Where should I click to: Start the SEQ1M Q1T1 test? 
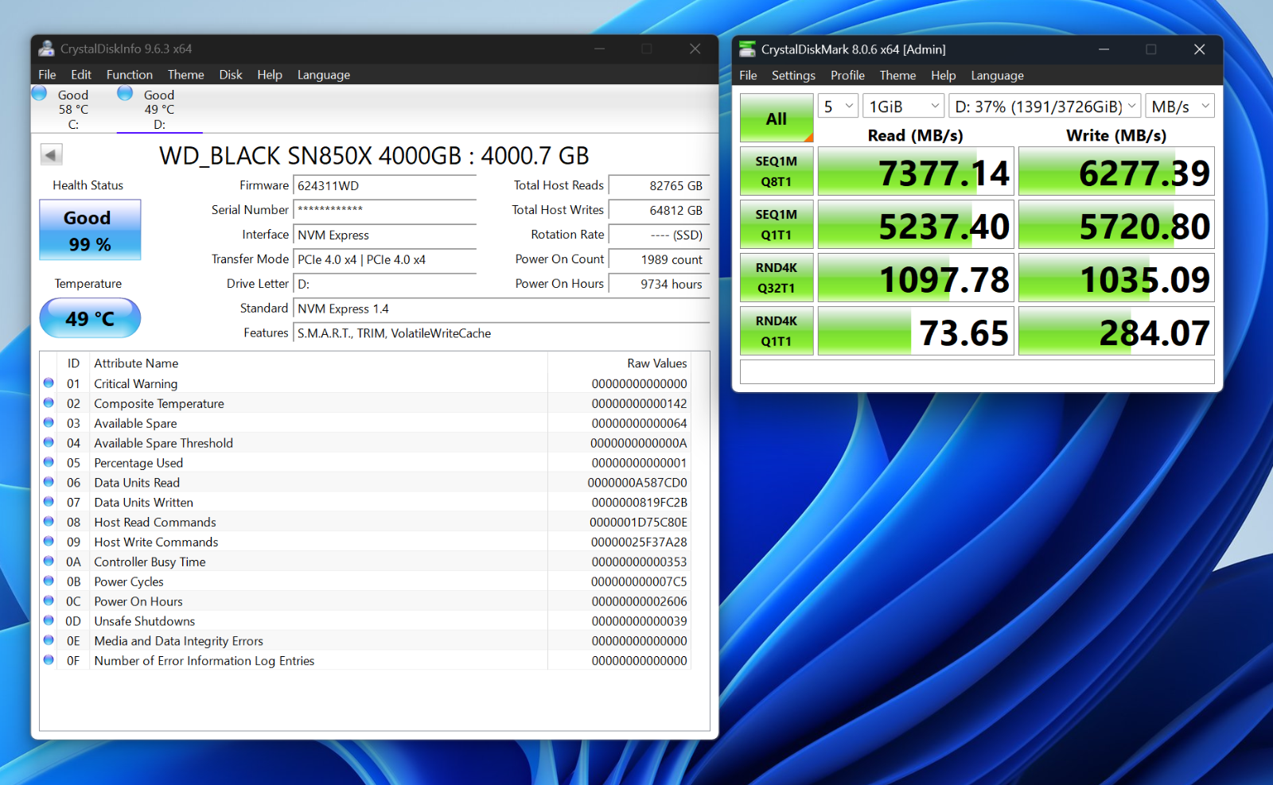(777, 224)
